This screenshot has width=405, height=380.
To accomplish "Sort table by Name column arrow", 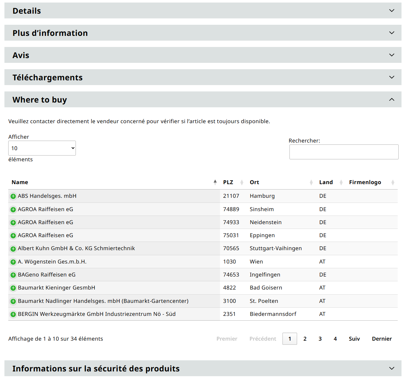I will pyautogui.click(x=215, y=182).
